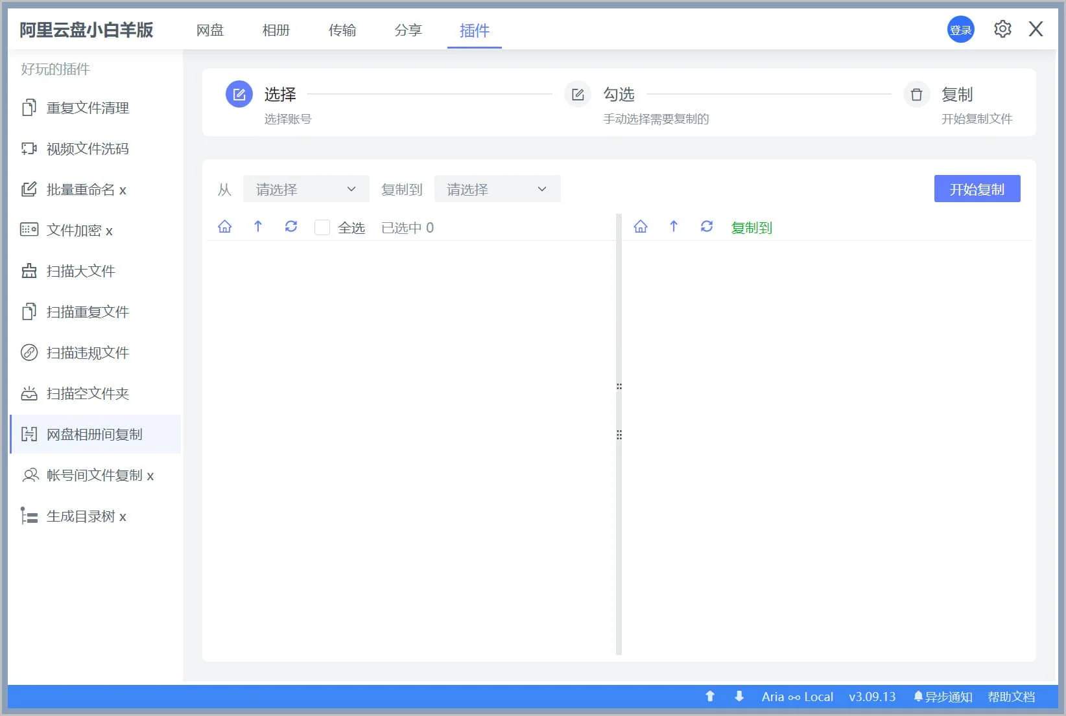
Task: Refresh the right destination file list
Action: [x=707, y=227]
